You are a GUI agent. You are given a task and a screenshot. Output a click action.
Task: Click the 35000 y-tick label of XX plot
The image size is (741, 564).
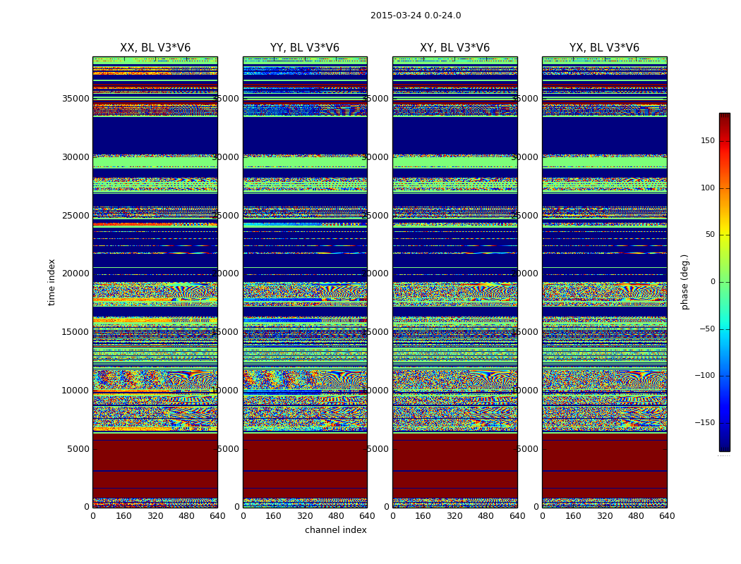[x=76, y=99]
